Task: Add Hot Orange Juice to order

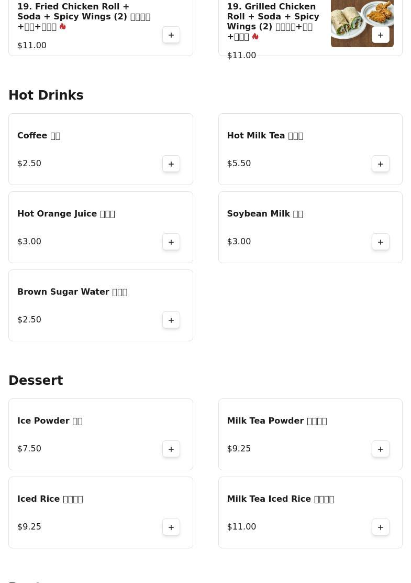Action: point(171,242)
